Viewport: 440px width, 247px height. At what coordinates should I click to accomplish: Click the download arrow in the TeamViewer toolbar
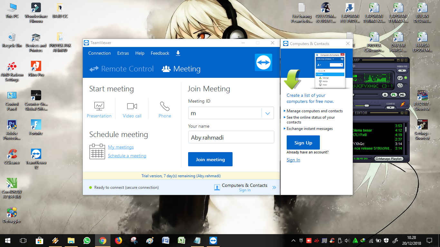[x=178, y=53]
